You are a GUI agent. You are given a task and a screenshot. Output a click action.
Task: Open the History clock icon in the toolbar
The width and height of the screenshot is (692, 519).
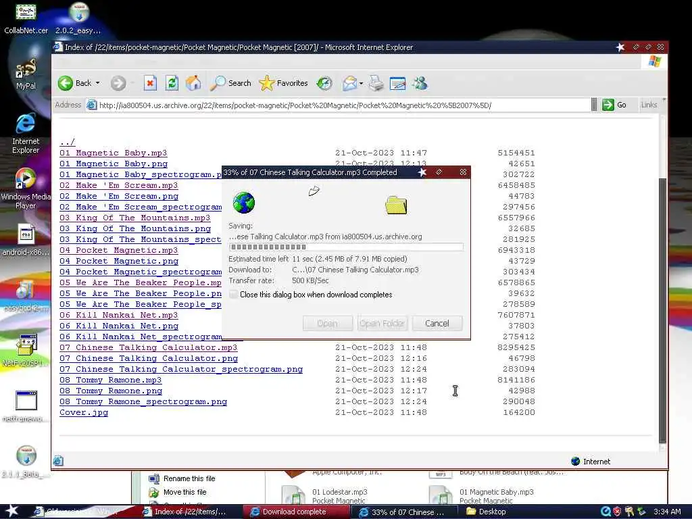coord(324,83)
